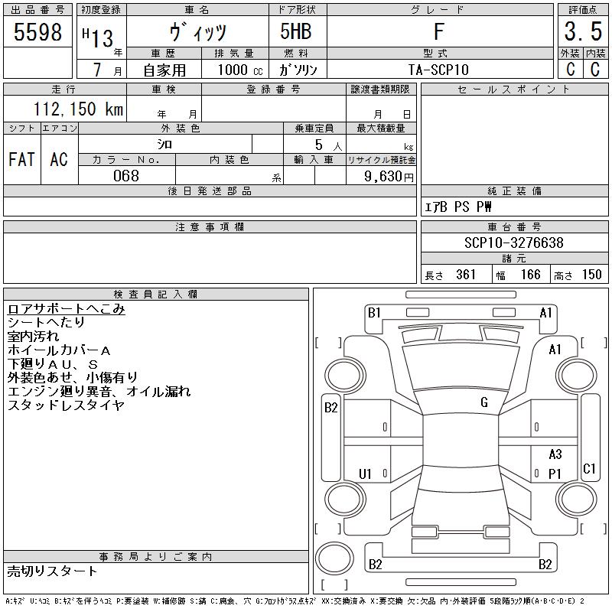Click the 出品番号 header

tap(37, 10)
